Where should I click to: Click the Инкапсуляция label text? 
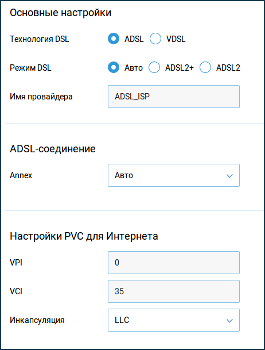pos(37,320)
